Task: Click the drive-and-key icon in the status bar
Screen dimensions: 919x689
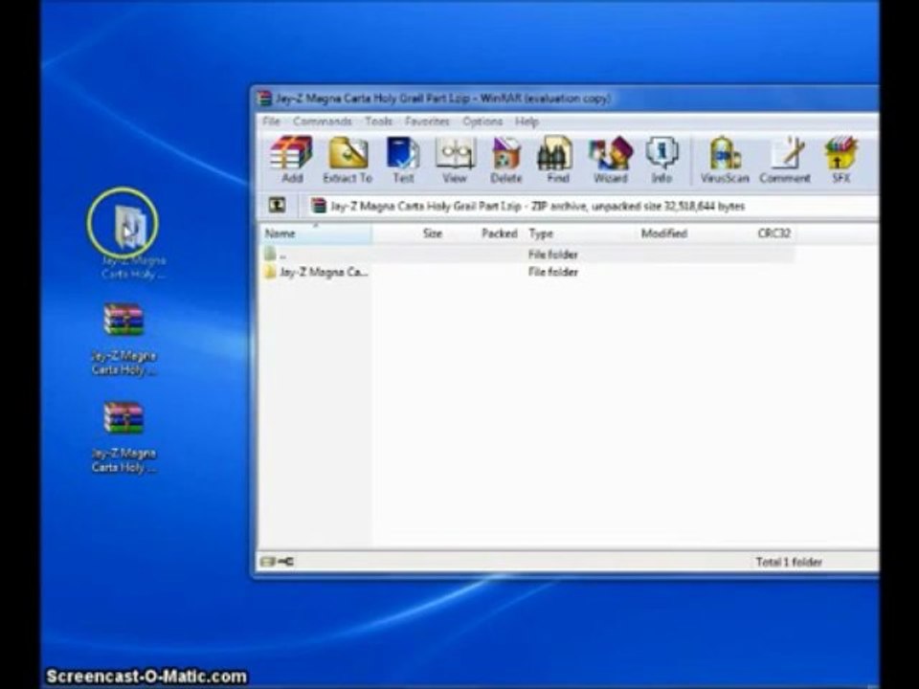Action: [x=278, y=562]
